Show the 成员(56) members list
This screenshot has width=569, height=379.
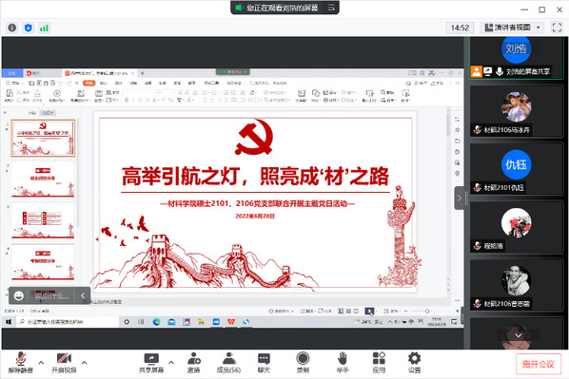tap(228, 363)
